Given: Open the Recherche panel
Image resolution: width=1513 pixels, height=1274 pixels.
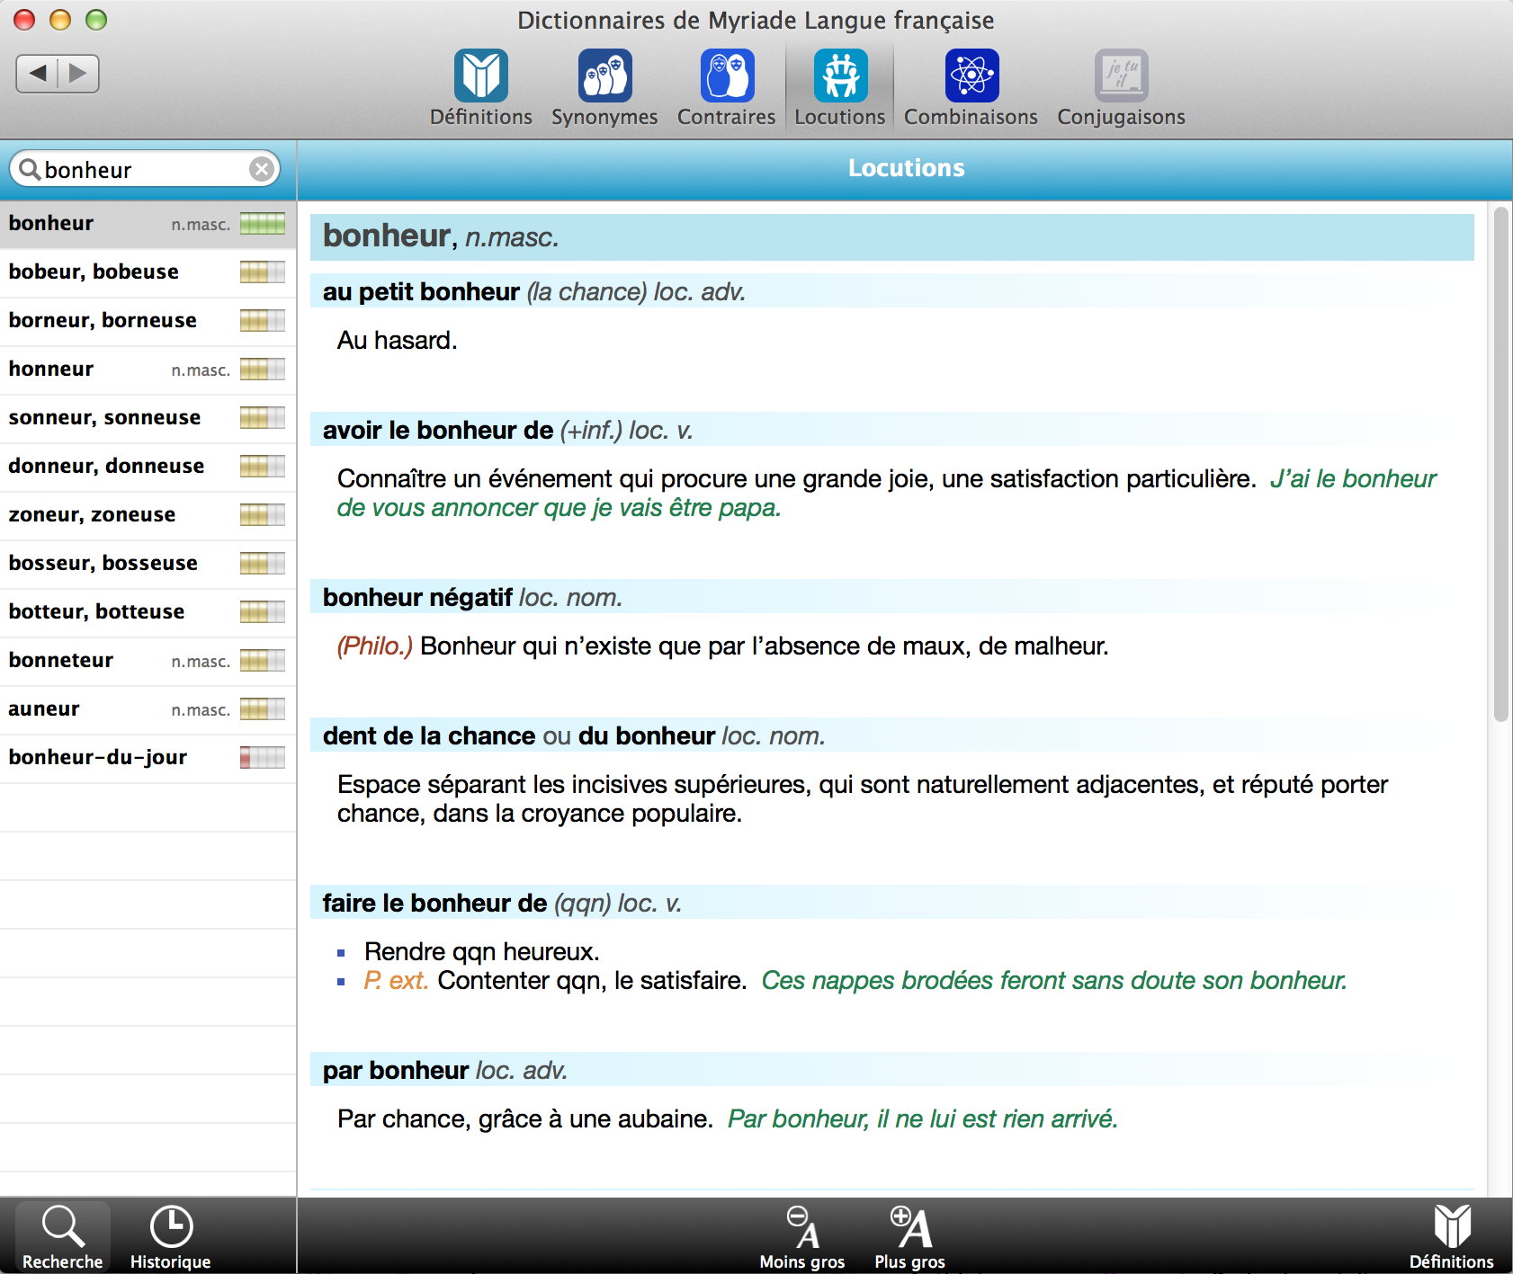Looking at the screenshot, I should click(x=63, y=1237).
